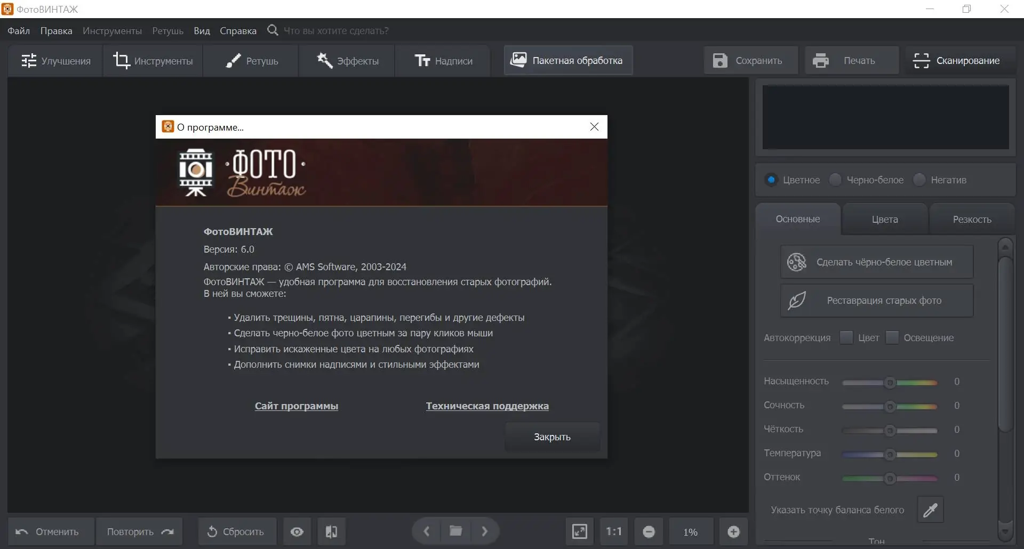The width and height of the screenshot is (1024, 549).
Task: Open the Эффекты toolbar section
Action: click(347, 61)
